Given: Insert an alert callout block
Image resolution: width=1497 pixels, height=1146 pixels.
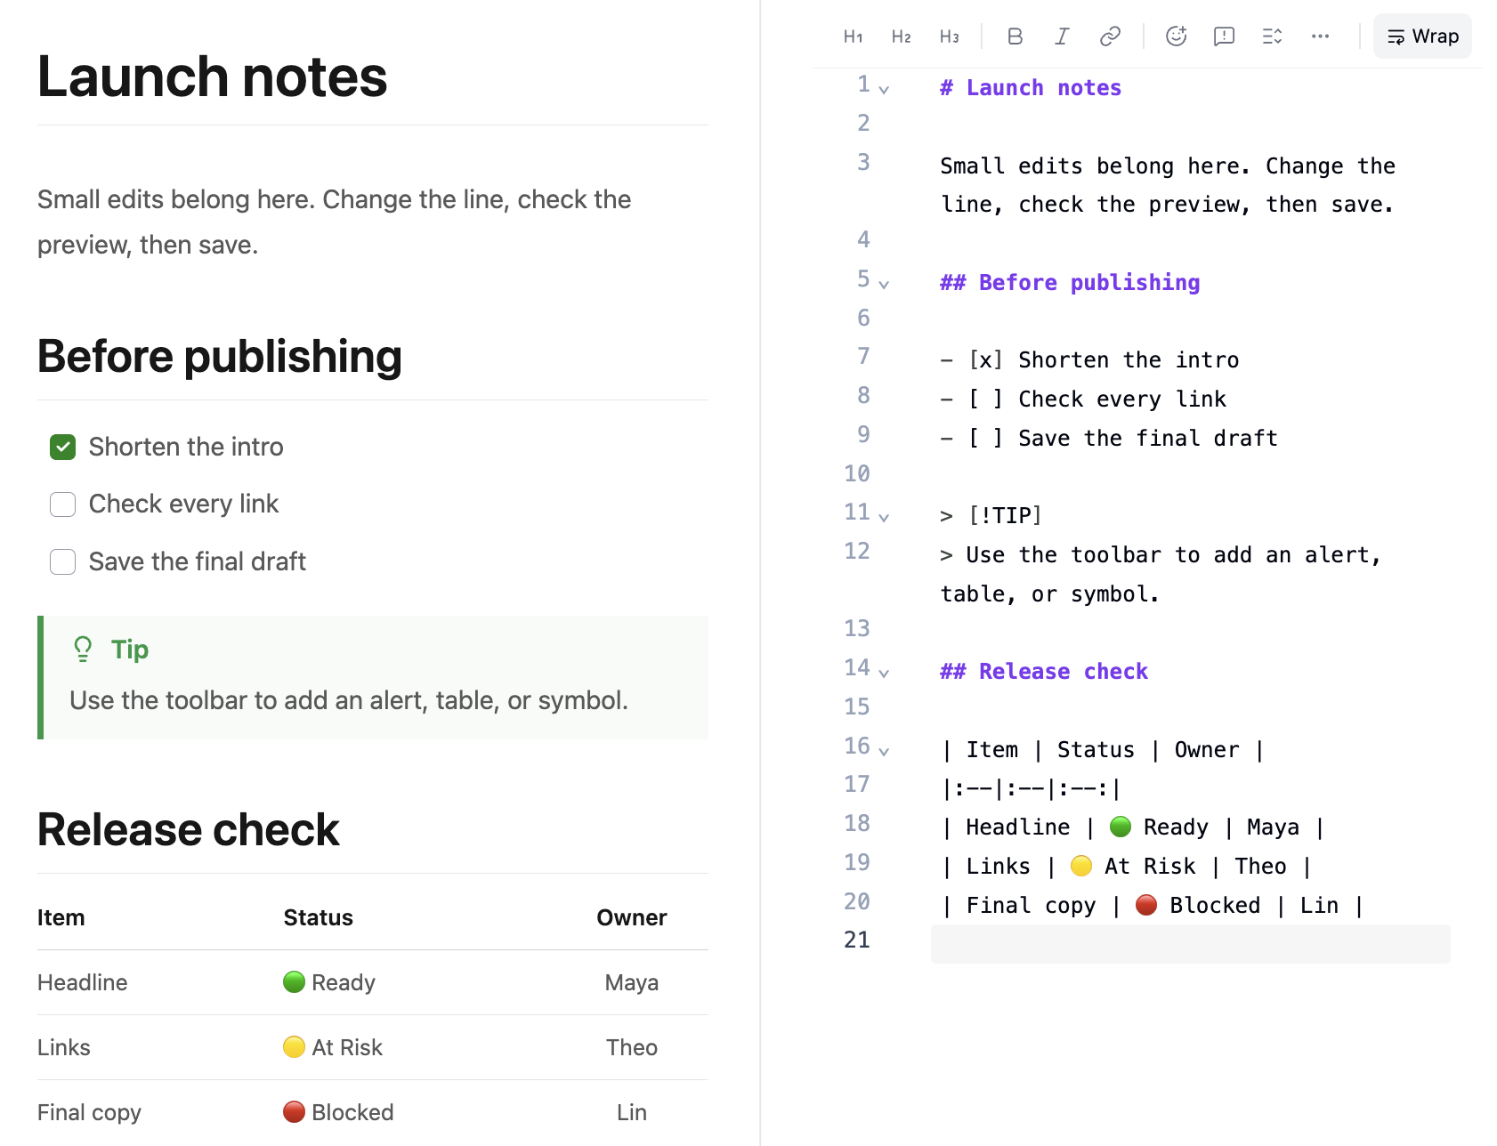Looking at the screenshot, I should [1224, 36].
